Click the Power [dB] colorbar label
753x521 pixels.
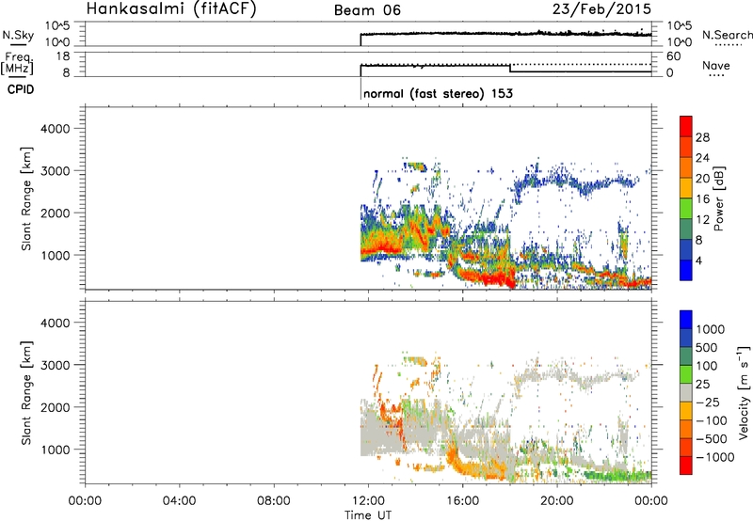click(718, 198)
